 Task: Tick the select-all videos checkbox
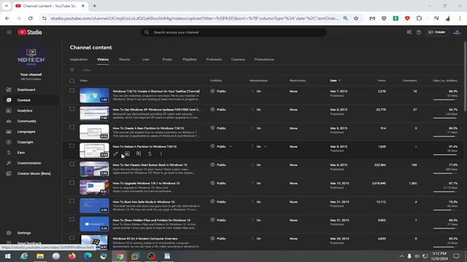click(x=72, y=81)
